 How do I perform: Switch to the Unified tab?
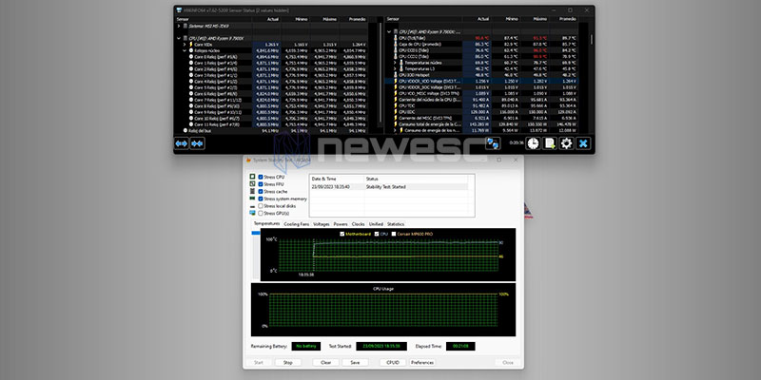click(376, 224)
